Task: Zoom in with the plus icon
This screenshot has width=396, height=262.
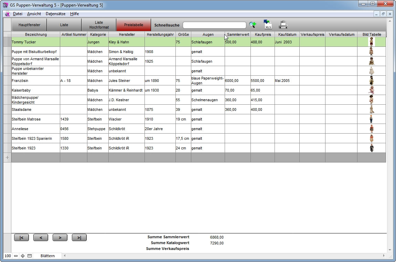Action: click(x=23, y=256)
